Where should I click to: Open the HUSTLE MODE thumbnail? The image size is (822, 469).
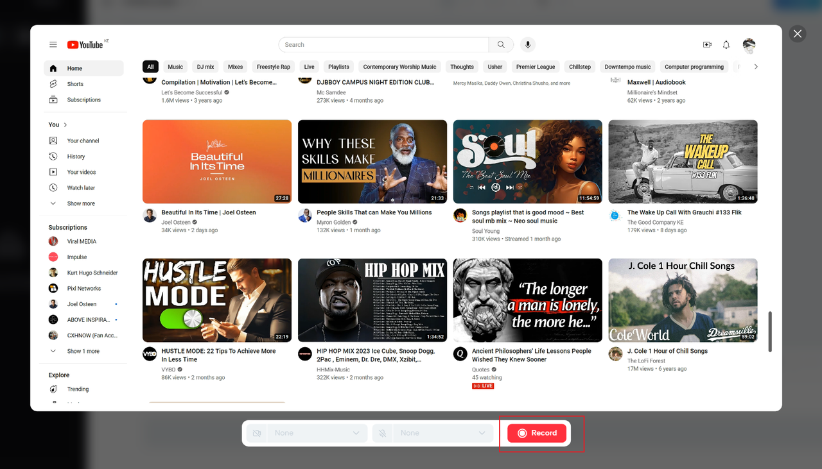[x=217, y=300]
